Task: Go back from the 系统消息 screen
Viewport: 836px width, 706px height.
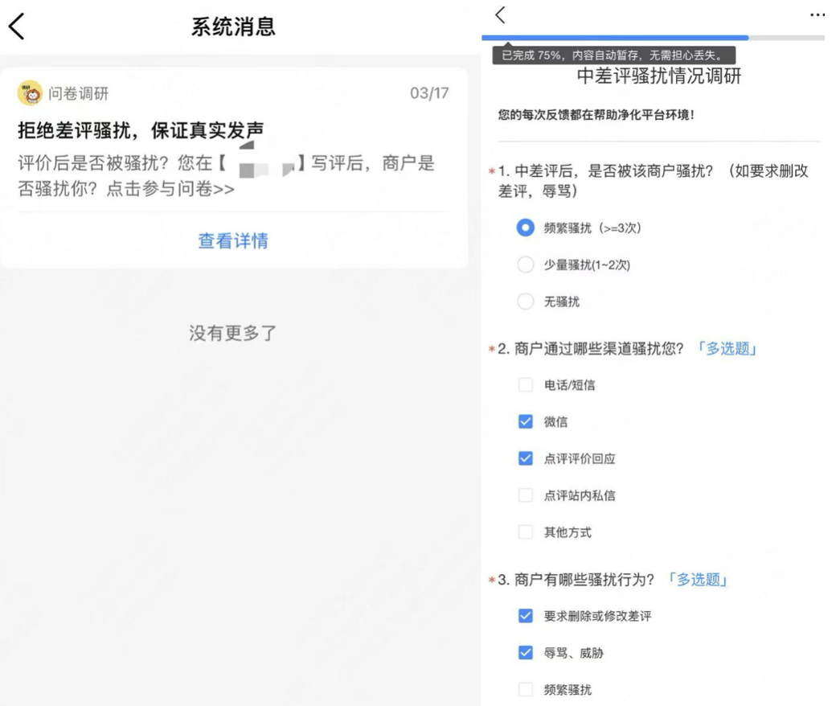Action: (x=17, y=26)
